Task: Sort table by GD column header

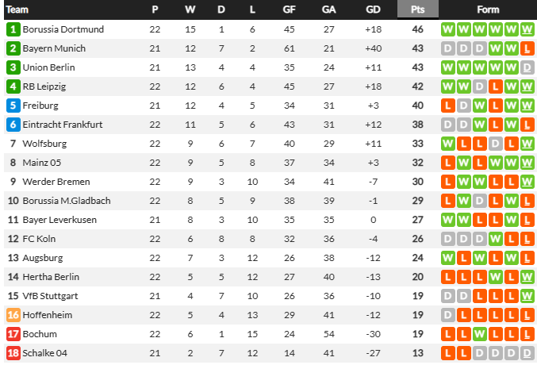Action: [x=373, y=10]
